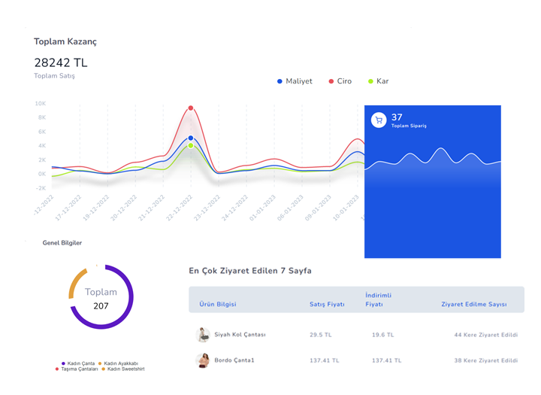Click the shopping cart icon in blue card
The width and height of the screenshot is (541, 395).
pyautogui.click(x=379, y=120)
